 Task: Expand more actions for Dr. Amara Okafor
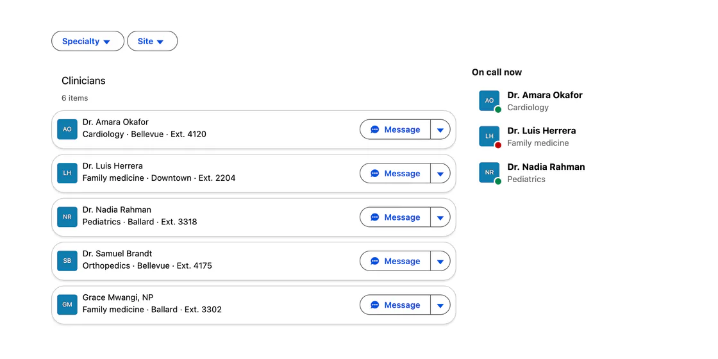click(x=440, y=129)
